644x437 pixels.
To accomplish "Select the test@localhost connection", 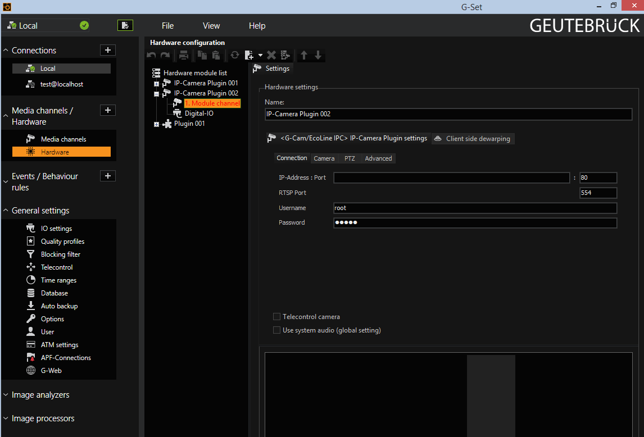I will (61, 84).
